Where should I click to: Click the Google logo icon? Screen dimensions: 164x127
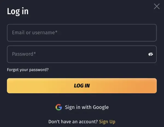(58, 107)
